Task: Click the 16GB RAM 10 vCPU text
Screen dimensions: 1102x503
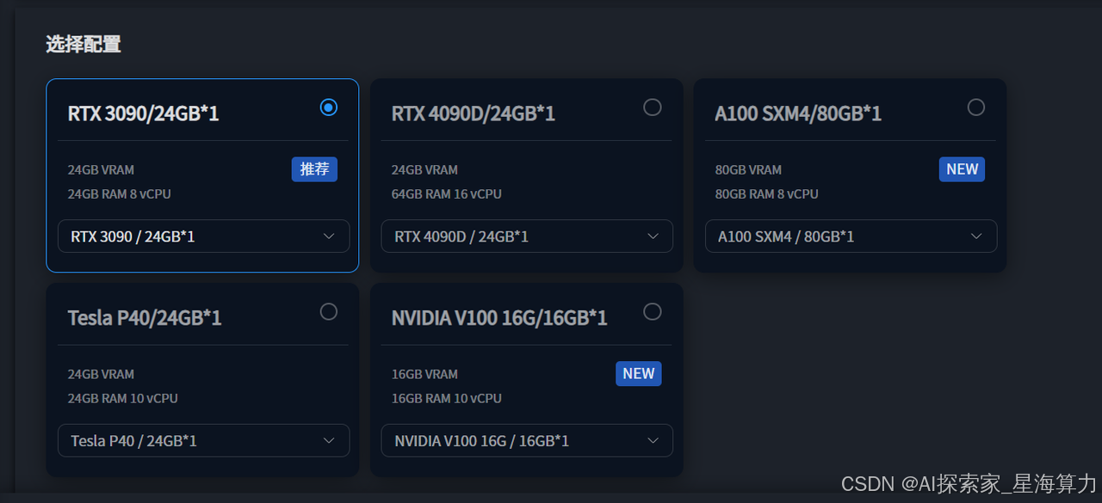Action: 447,398
